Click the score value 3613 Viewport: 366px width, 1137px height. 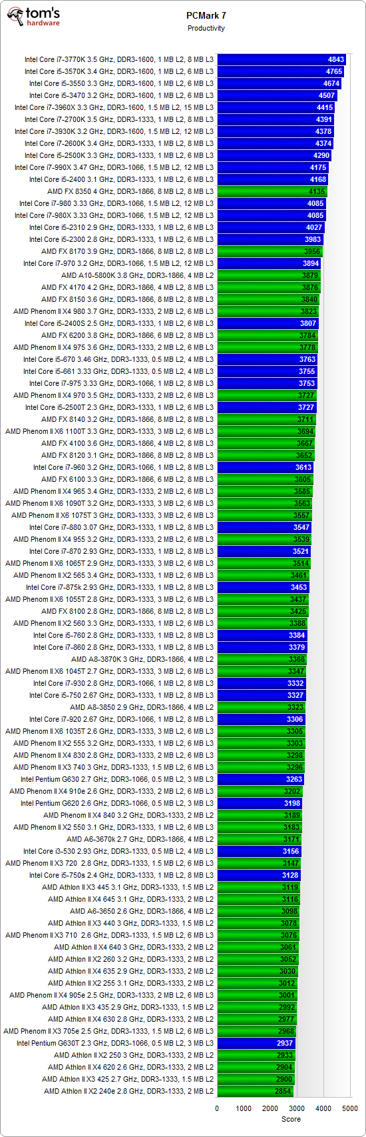click(x=303, y=467)
